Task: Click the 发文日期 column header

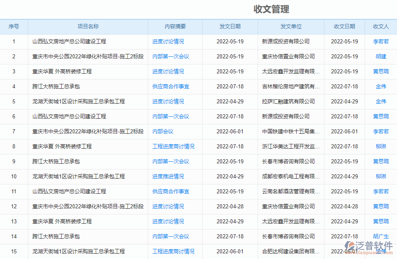Action: pos(230,26)
